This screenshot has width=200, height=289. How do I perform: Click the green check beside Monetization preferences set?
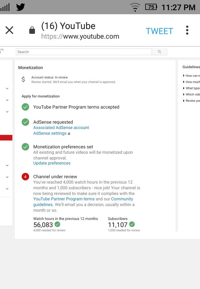(26, 147)
